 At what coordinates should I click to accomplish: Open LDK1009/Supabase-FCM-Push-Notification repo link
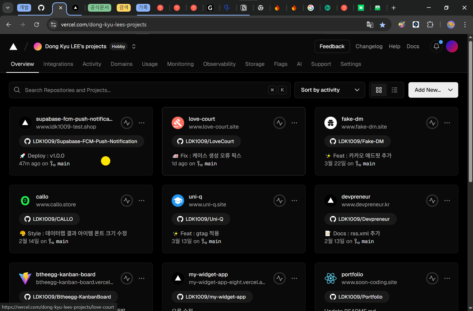coord(81,141)
